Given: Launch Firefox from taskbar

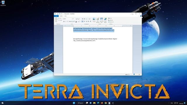Looking at the screenshot, I should (x=102, y=103).
